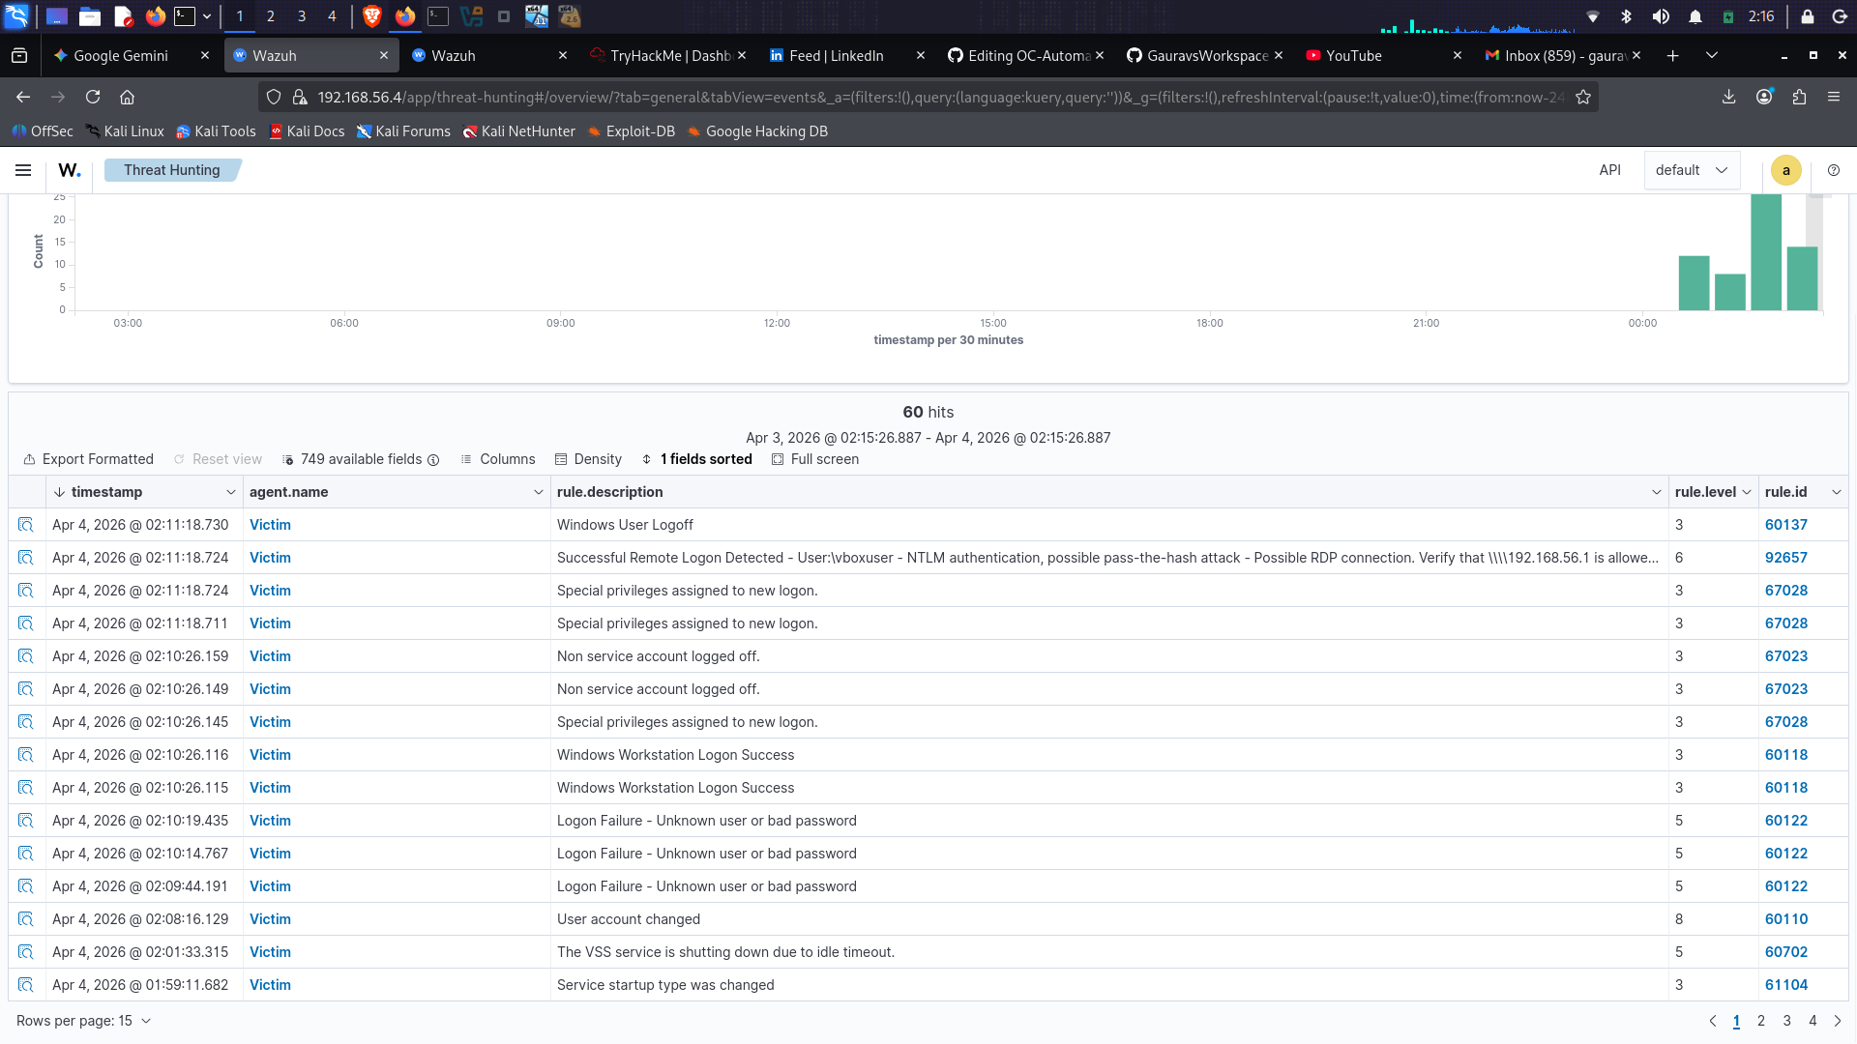Open the Rows per page dropdown

point(83,1020)
